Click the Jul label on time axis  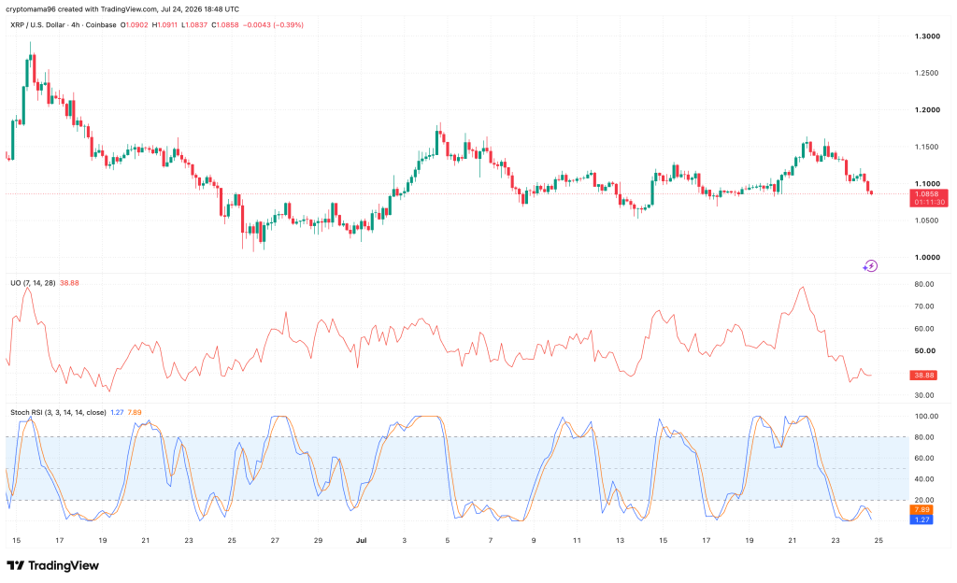click(x=362, y=540)
